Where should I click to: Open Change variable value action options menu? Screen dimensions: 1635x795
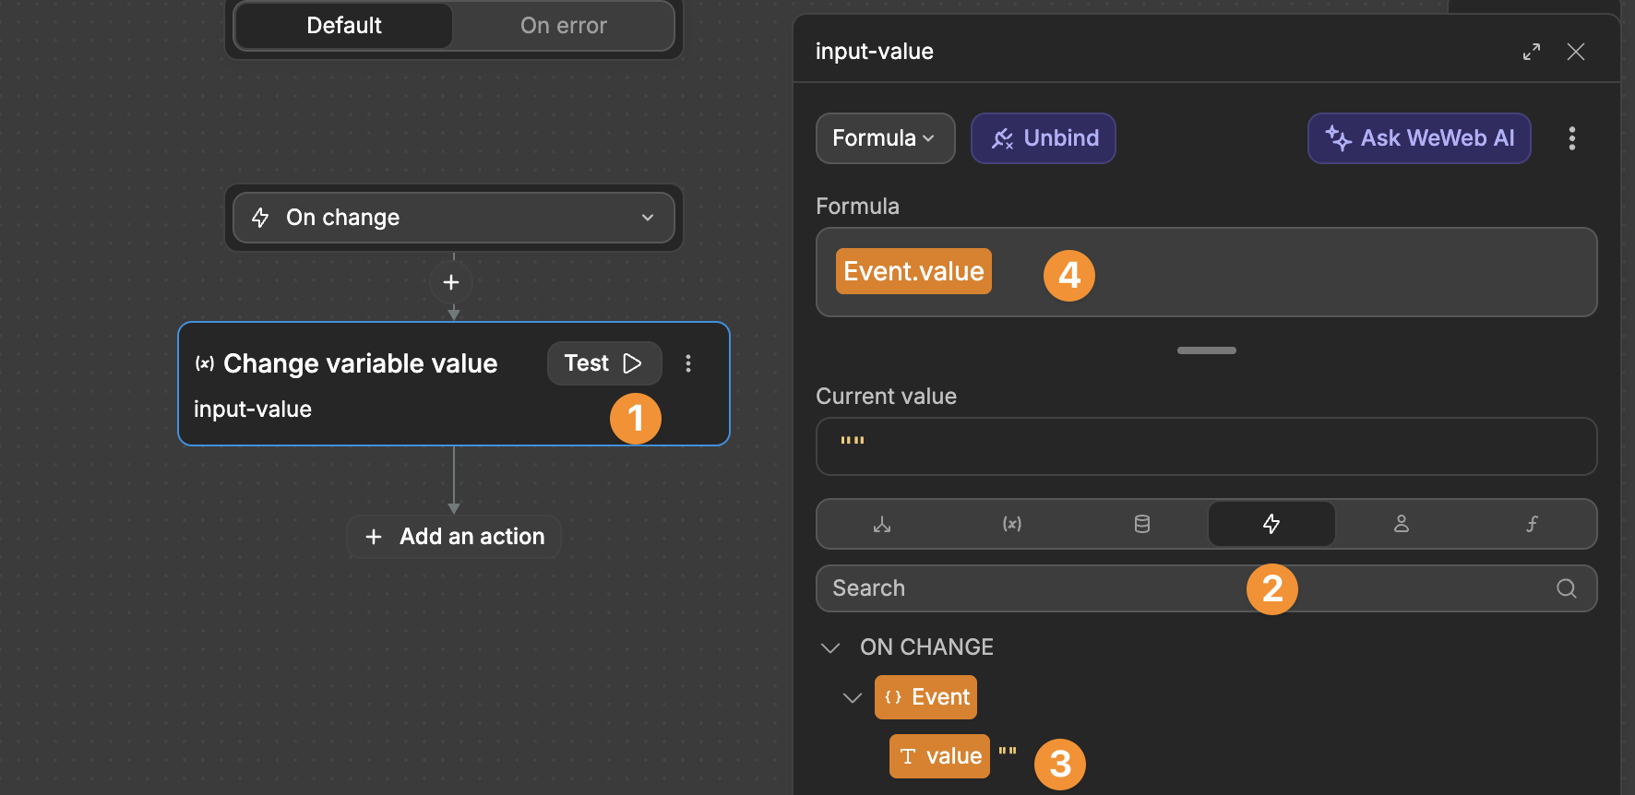pyautogui.click(x=687, y=363)
